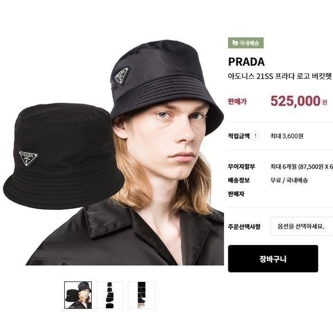Click the 무료 / 국내배송 shipping info
Viewport: 333px width, 333px height.
coord(289,180)
